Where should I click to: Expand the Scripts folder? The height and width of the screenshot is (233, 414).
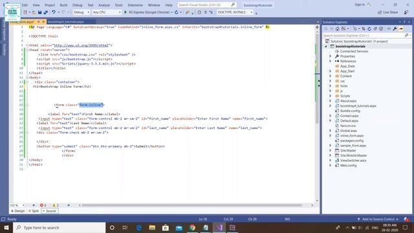point(330,96)
